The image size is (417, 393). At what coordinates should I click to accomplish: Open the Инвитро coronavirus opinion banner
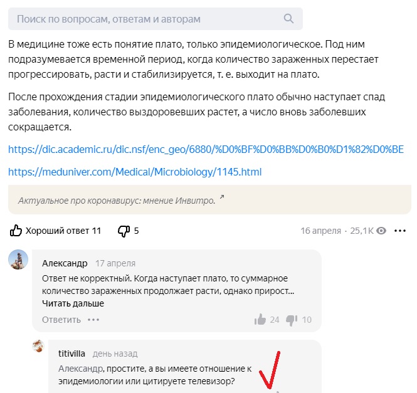[x=116, y=200]
